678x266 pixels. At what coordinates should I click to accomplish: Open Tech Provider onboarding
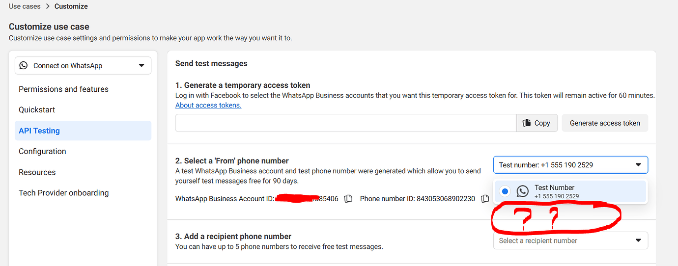tap(63, 193)
